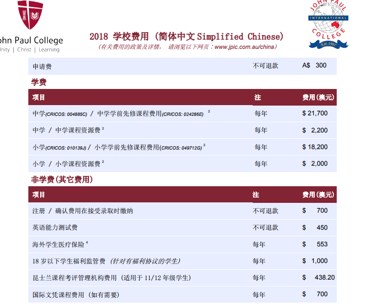Click '每年' in the 海外学生医疗保险 row
Image resolution: width=368 pixels, height=306 pixels.
click(x=259, y=244)
